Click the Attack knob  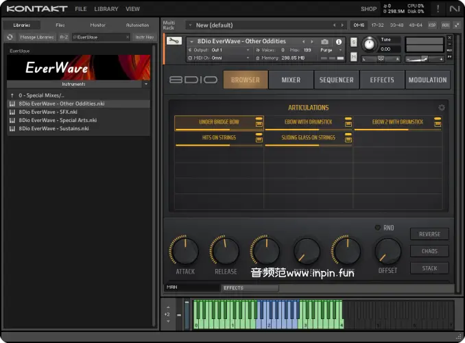pos(184,251)
